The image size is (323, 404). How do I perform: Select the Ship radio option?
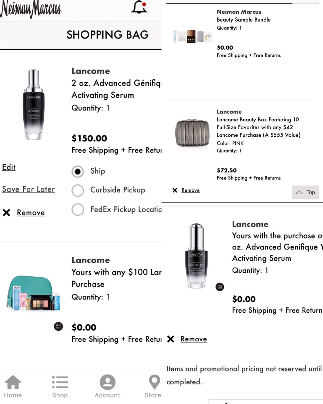pos(78,171)
